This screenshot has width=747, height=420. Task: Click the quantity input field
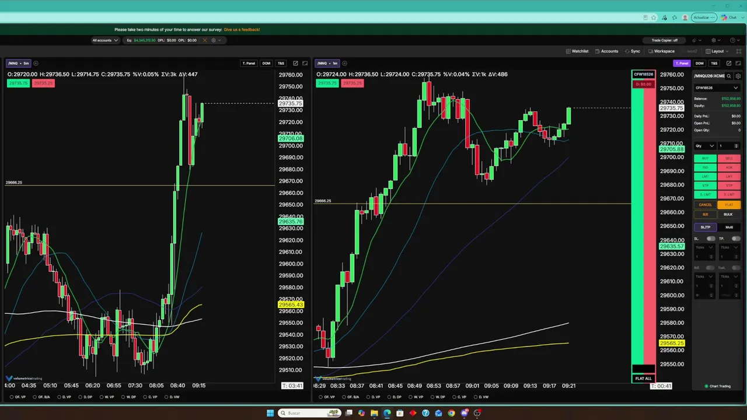tap(728, 146)
